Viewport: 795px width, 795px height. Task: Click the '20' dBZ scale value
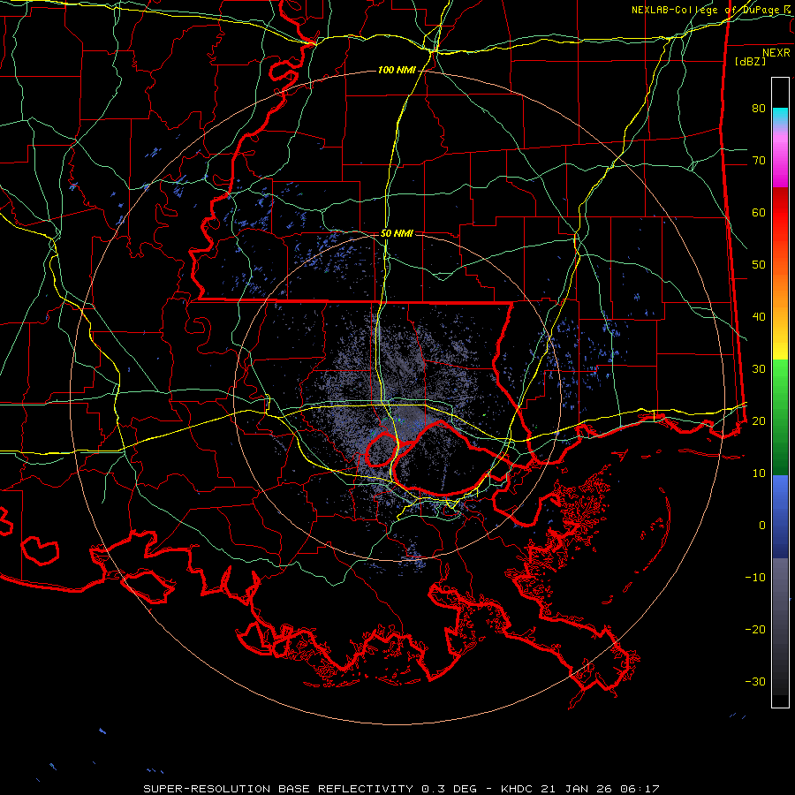pyautogui.click(x=759, y=420)
